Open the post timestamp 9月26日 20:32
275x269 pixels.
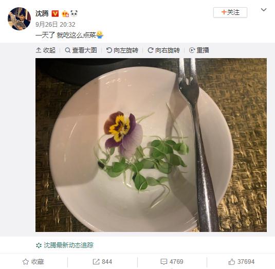pyautogui.click(x=56, y=24)
